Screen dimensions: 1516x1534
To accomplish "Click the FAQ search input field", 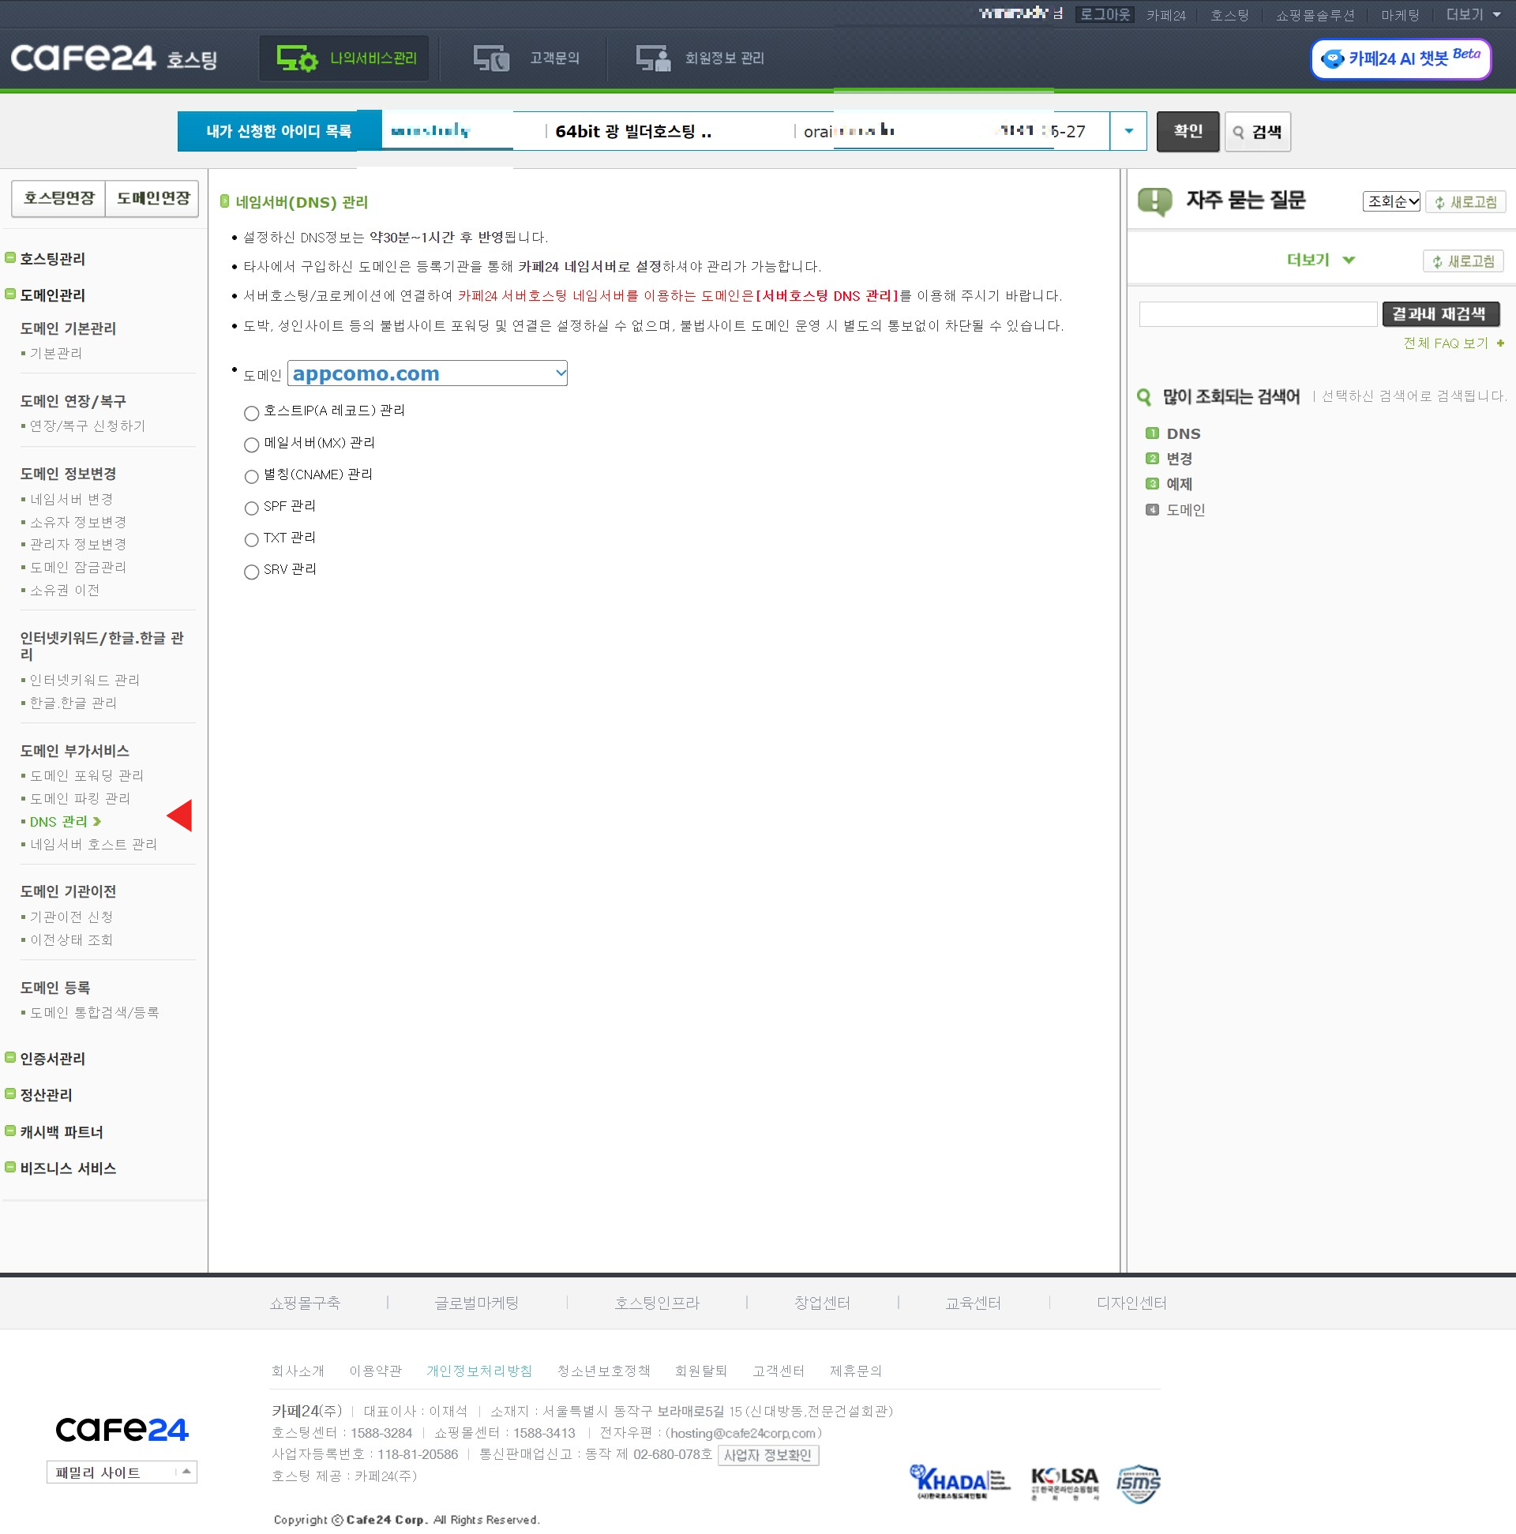I will pos(1258,313).
